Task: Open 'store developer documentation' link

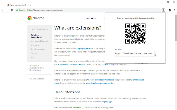Action: (100, 83)
